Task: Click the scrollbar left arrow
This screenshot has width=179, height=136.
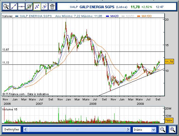Action: coord(26,130)
